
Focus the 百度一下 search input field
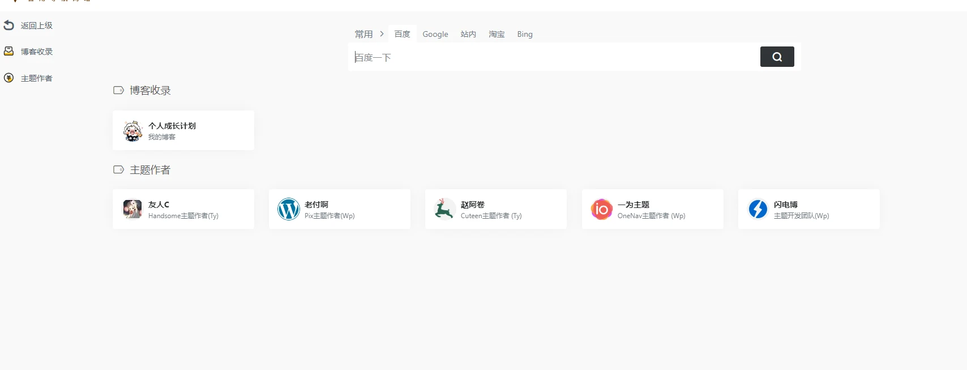(552, 57)
